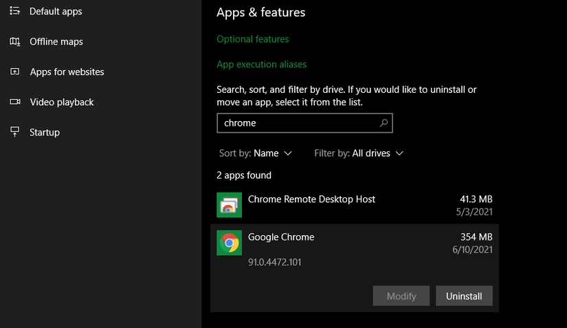Click the Apps for websites sidebar icon
This screenshot has width=567, height=328.
click(15, 72)
